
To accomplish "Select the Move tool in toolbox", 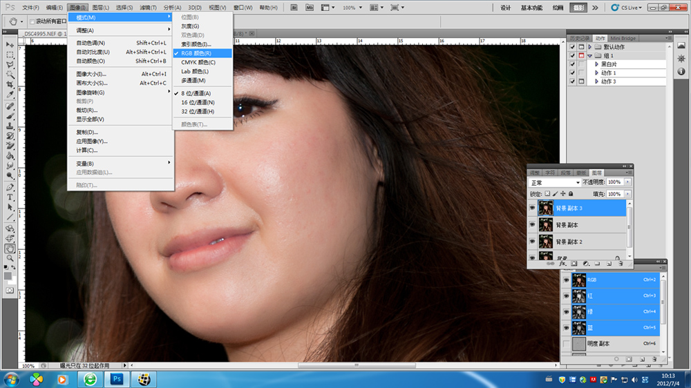I will coord(10,44).
